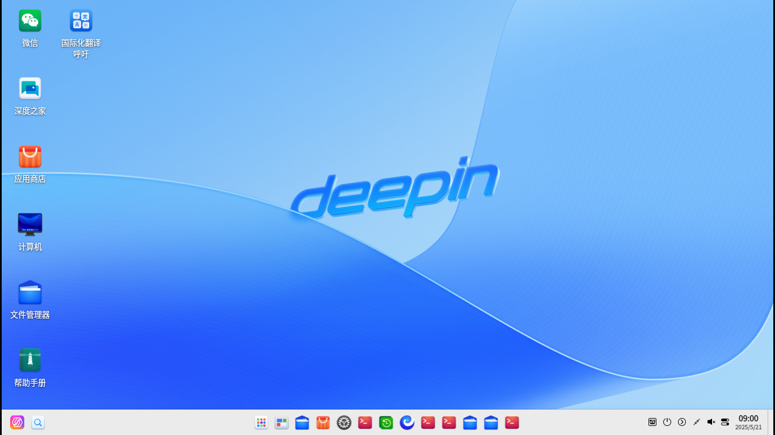The height and width of the screenshot is (435, 775).
Task: Open the pink AI assistant icon in dock
Action: [x=17, y=423]
